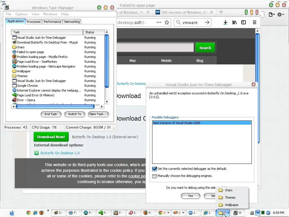Open the page actions three-dots menu
Image resolution: width=289 pixels, height=217 pixels.
coord(159,22)
